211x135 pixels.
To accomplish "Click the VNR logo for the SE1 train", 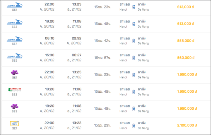I will tap(15, 5).
